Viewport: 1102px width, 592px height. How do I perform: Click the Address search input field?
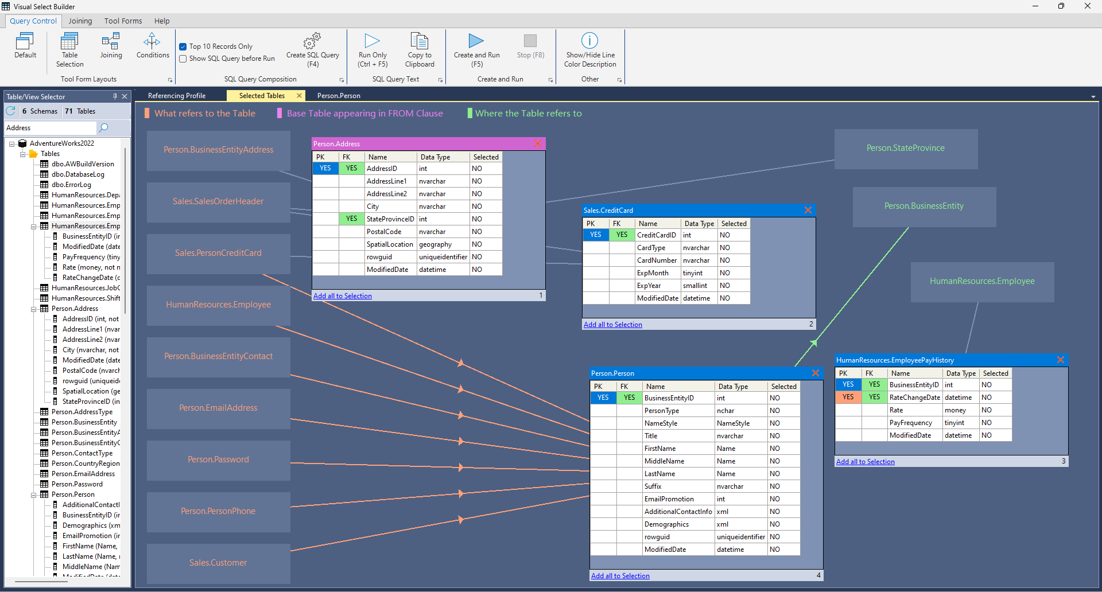[x=51, y=128]
